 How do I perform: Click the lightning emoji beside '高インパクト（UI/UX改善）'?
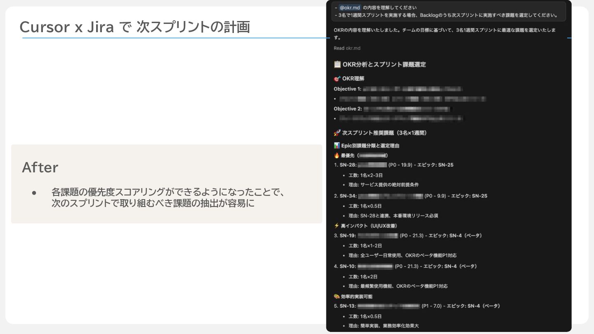click(337, 226)
